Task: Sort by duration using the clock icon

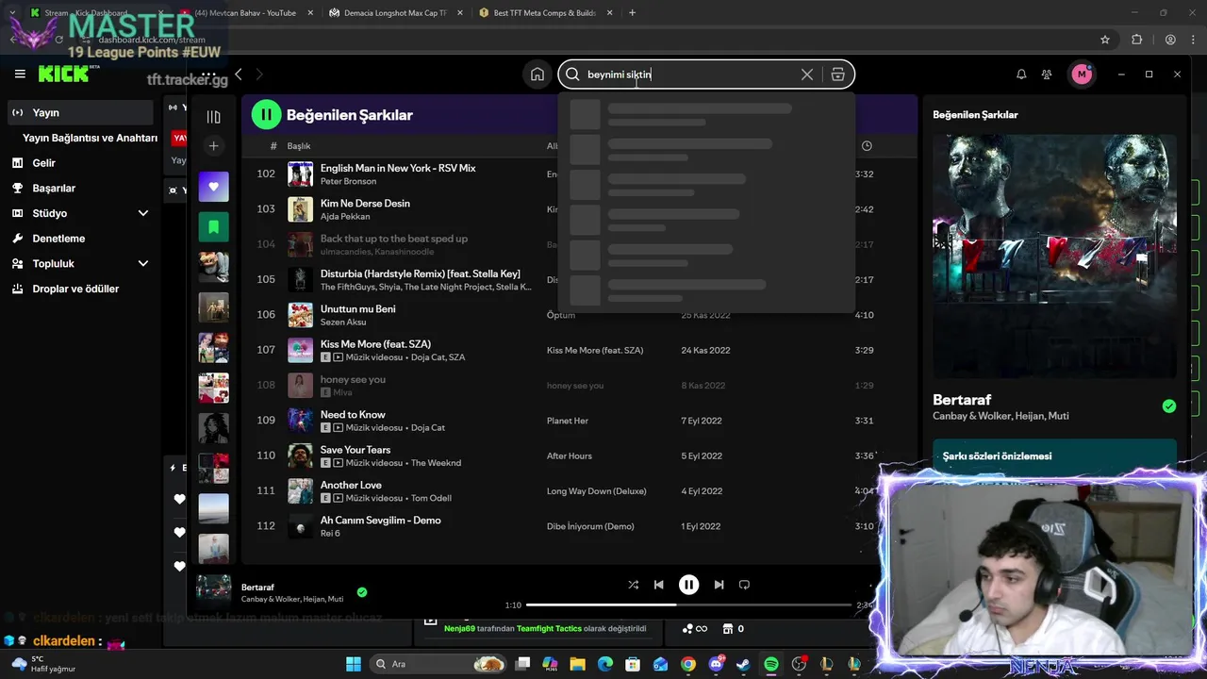Action: click(867, 145)
